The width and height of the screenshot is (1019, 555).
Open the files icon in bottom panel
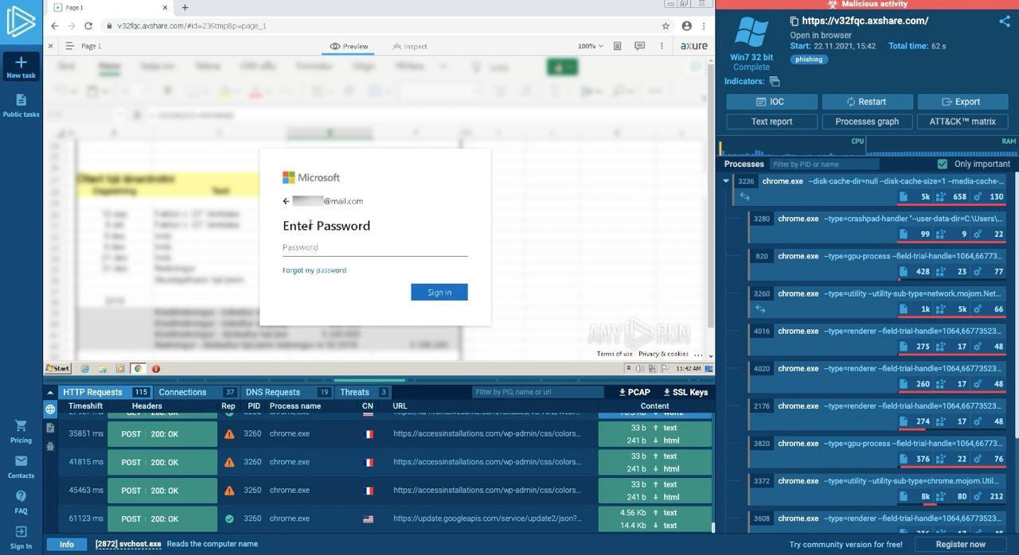pos(50,428)
